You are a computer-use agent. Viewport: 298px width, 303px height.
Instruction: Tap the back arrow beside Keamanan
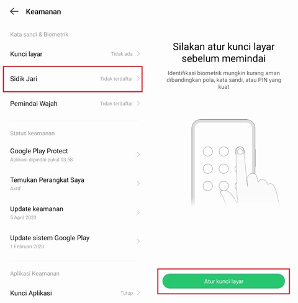point(14,11)
